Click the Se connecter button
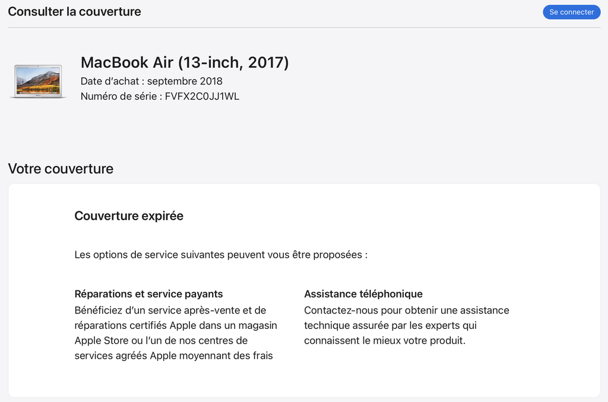This screenshot has height=402, width=608. coord(572,12)
